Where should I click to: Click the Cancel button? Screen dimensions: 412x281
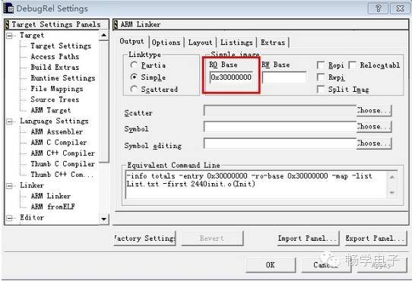pos(326,265)
